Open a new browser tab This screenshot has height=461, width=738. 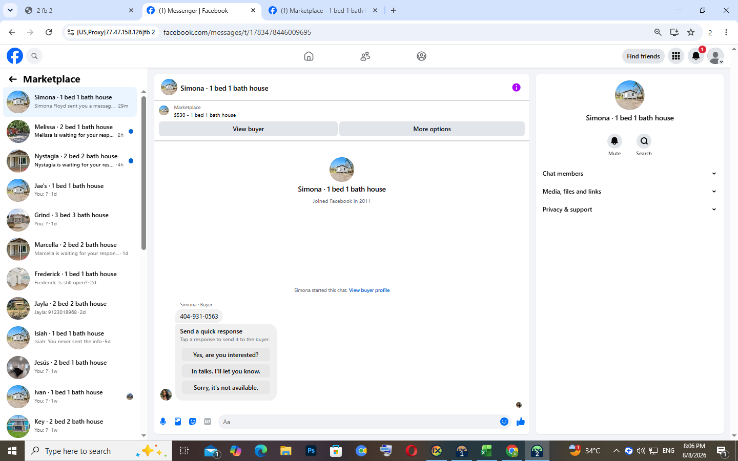(394, 10)
